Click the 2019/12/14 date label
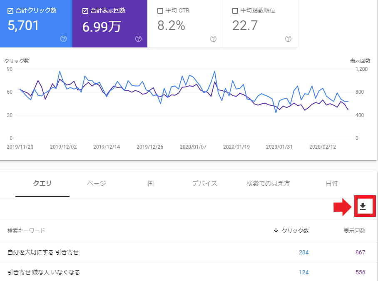The width and height of the screenshot is (378, 281). pyautogui.click(x=107, y=147)
